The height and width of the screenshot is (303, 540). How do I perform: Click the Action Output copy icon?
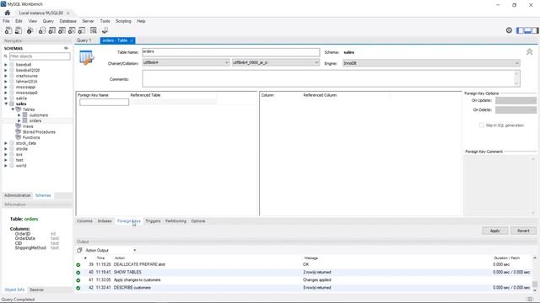79,250
